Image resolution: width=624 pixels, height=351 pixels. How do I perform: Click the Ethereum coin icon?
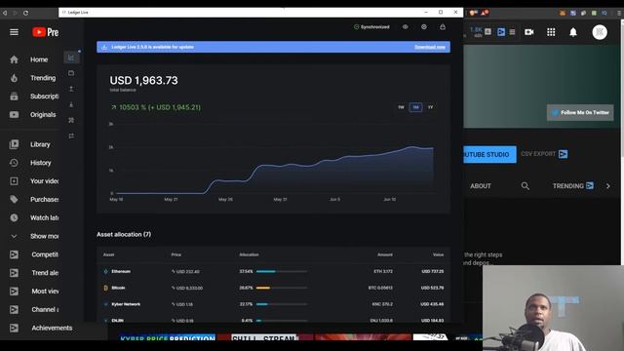(x=106, y=271)
